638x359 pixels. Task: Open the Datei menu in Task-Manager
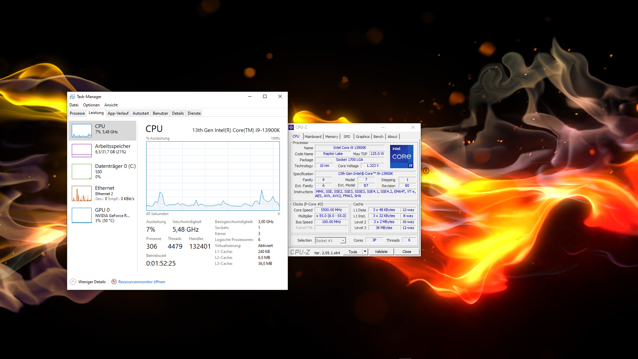[74, 105]
